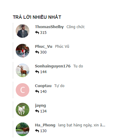
Task: Open jayng's white goat avatar
Action: [22, 109]
